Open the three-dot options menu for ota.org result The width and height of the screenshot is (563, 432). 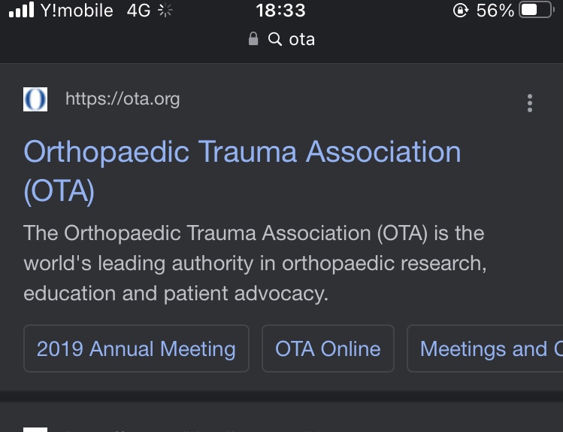[x=530, y=103]
